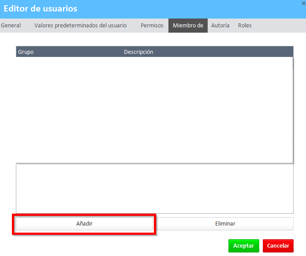Open the Valores predeterminados del usuario tab
The width and height of the screenshot is (306, 256).
[80, 26]
